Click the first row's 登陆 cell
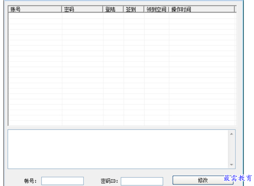Screen dimensions: 254x186 (x=114, y=16)
